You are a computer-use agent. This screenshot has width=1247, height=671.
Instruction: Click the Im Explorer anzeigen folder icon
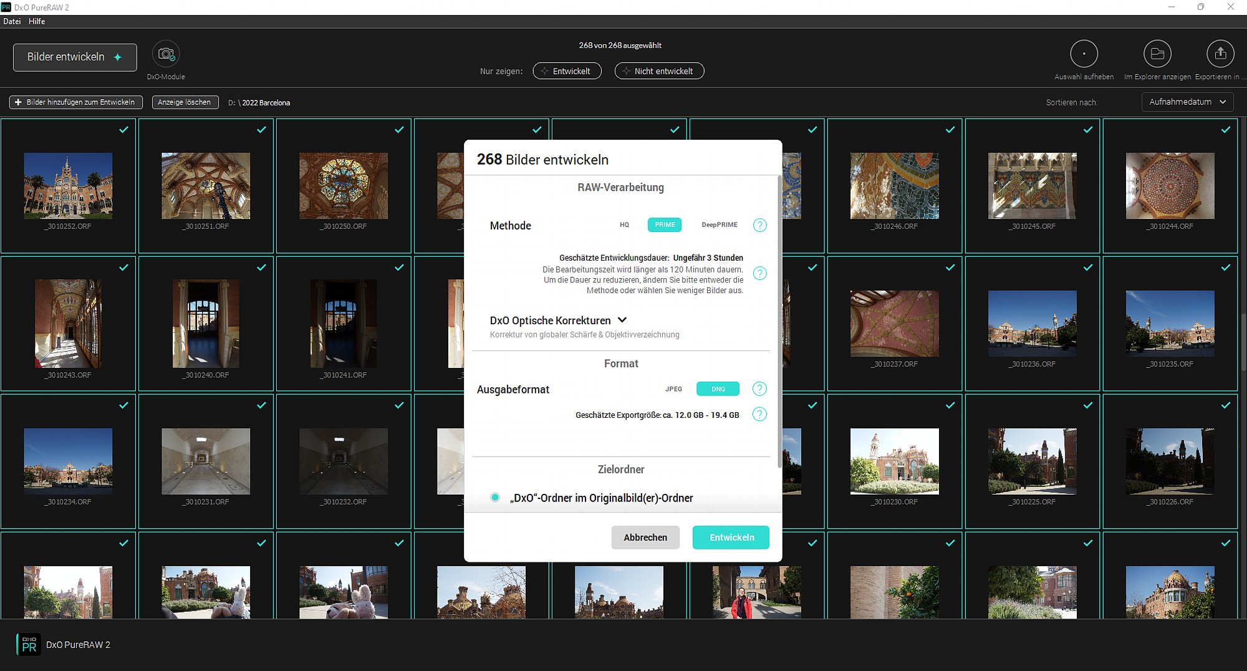coord(1157,54)
